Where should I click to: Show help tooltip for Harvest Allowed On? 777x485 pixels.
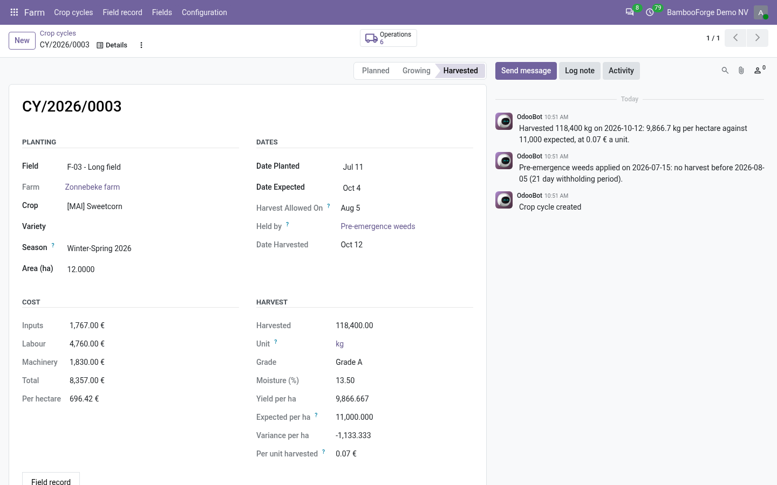point(329,206)
